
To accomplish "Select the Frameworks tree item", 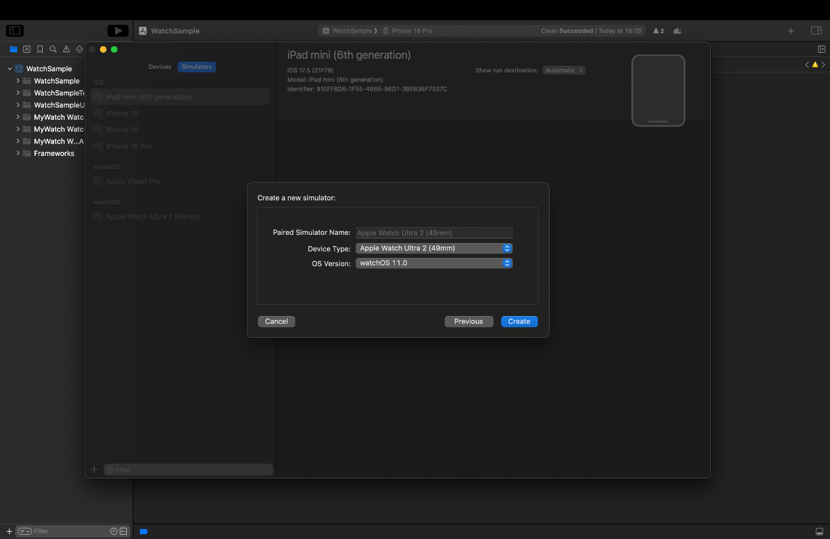I will 54,154.
